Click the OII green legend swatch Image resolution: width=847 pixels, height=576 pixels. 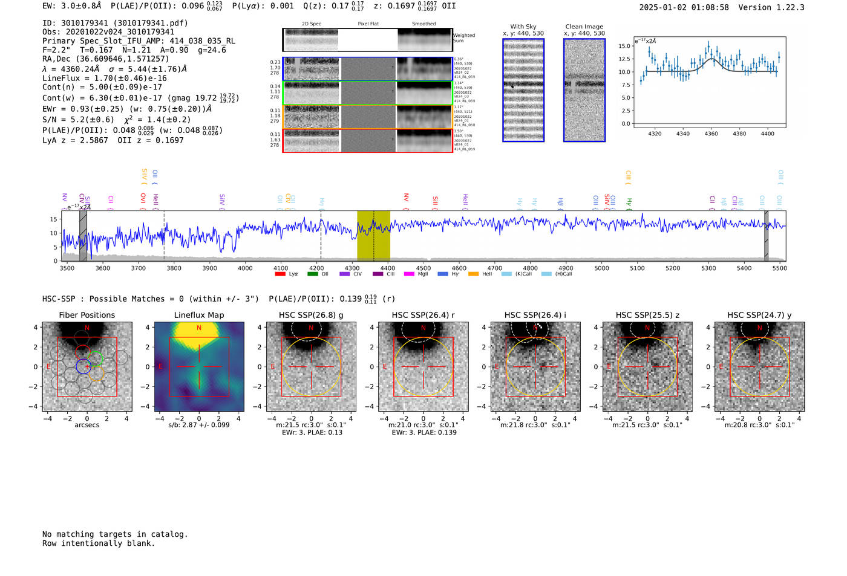tap(312, 274)
